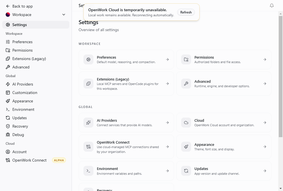Screen dimensions: 283x191
Task: Go Back to app link text
Action: 22,6
